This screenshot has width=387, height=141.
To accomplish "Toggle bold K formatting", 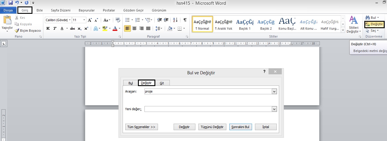I will click(x=48, y=28).
